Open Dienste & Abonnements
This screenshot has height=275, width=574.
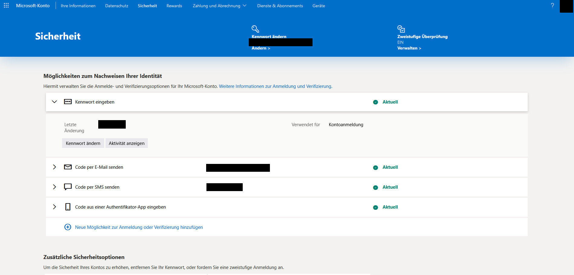point(280,6)
